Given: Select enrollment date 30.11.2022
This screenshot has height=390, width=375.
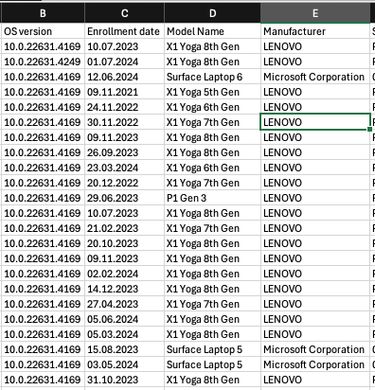Looking at the screenshot, I should pyautogui.click(x=125, y=122).
